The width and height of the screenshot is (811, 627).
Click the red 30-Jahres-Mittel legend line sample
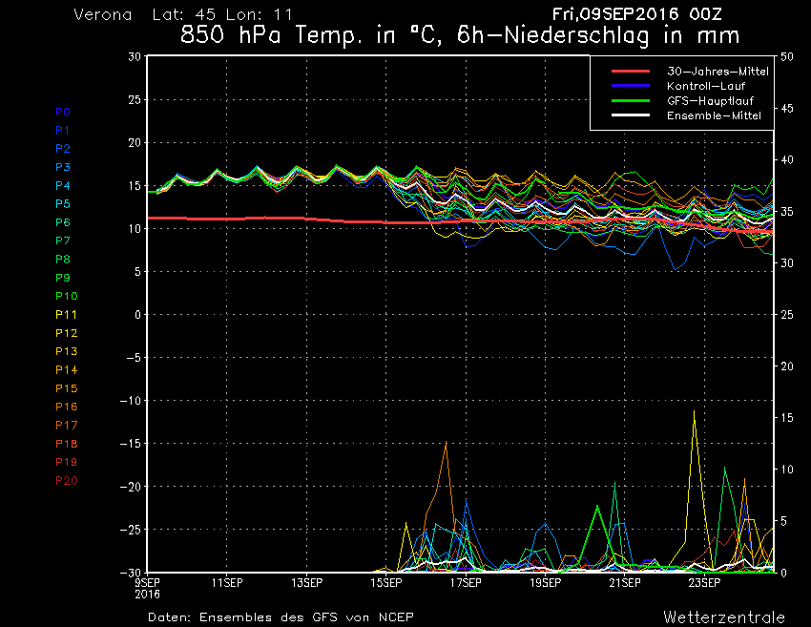point(631,72)
